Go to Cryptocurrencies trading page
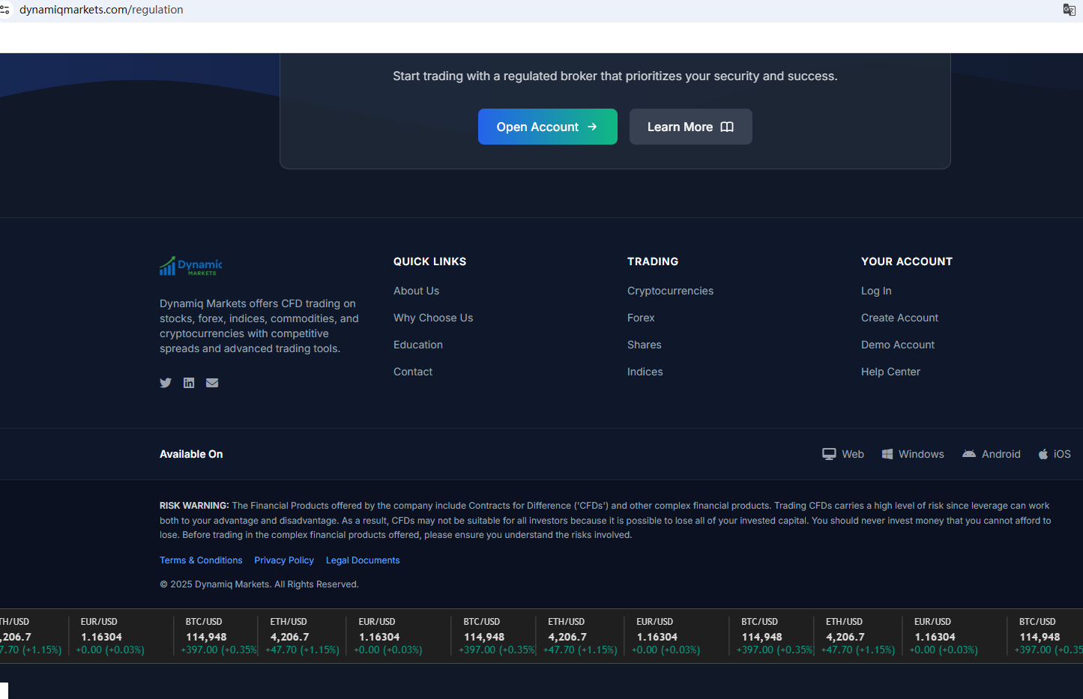Screen dimensions: 1083x699 (x=670, y=291)
